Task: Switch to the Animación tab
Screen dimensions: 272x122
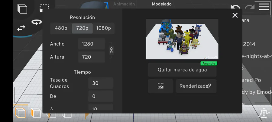Action: [124, 4]
